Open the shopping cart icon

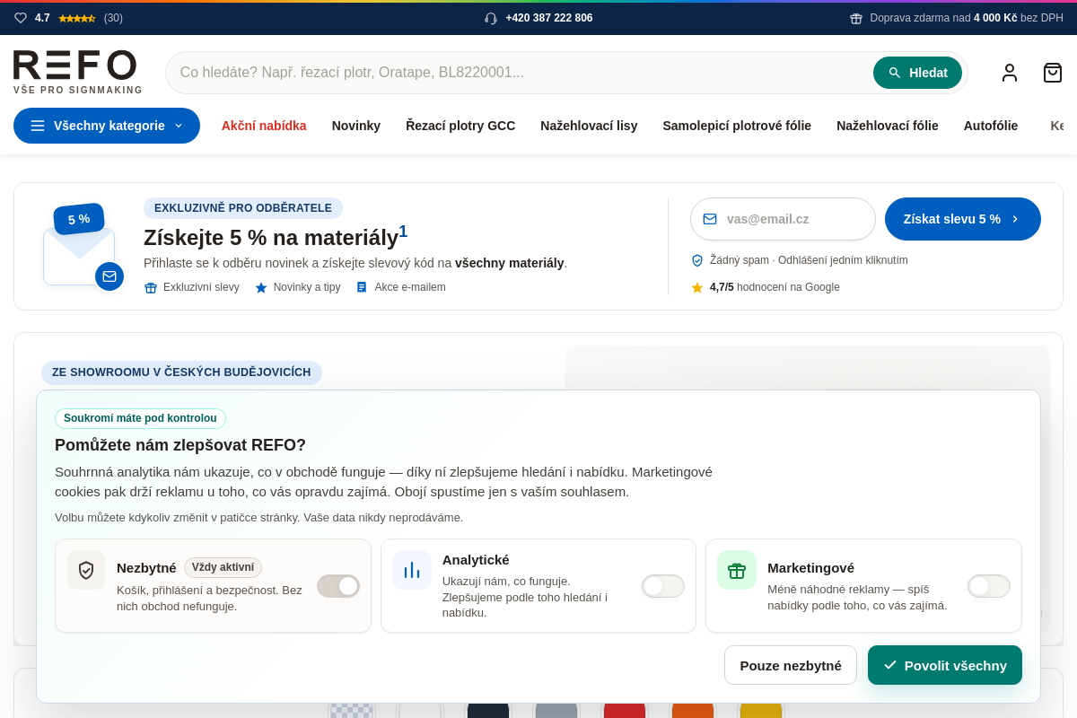pos(1053,73)
